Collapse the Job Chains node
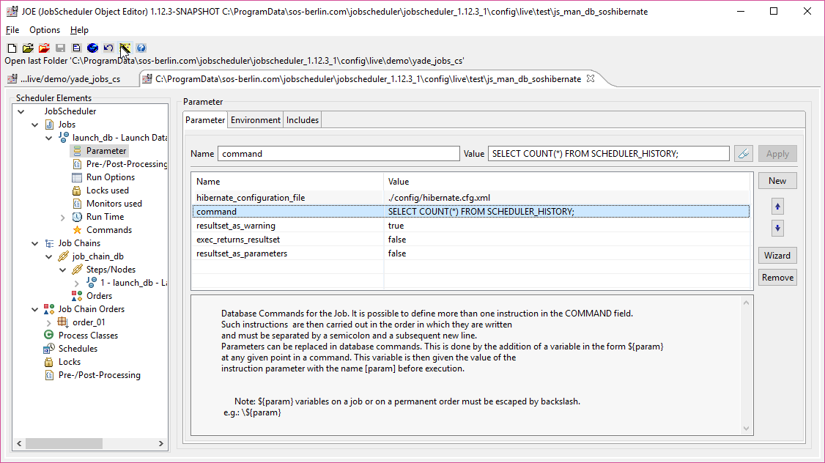The width and height of the screenshot is (825, 463). (34, 243)
